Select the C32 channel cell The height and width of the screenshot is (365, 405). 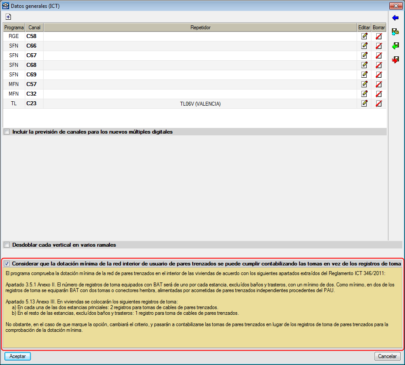pyautogui.click(x=34, y=93)
